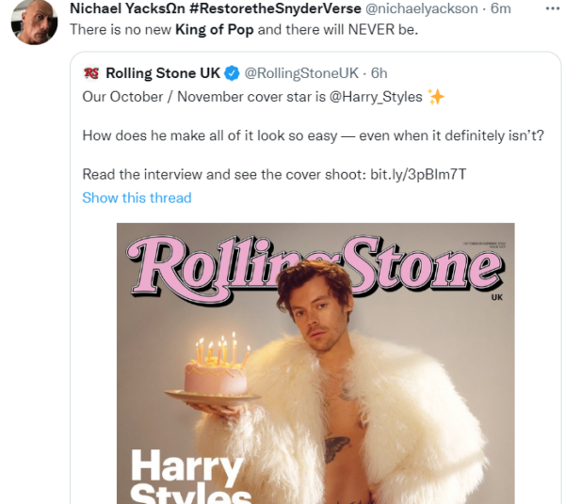Click the sparkles emoji after @Harry_Styles
The width and height of the screenshot is (565, 504).
point(435,96)
